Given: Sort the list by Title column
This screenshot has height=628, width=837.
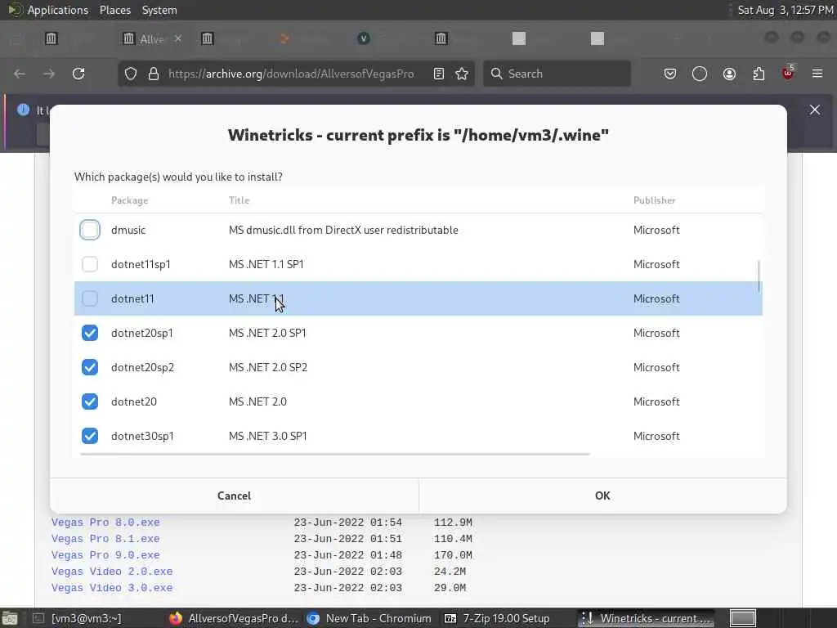Looking at the screenshot, I should click(x=239, y=200).
